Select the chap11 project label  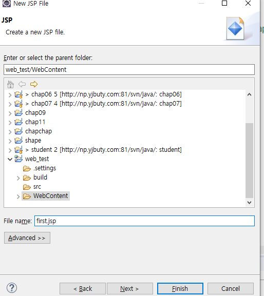[35, 122]
